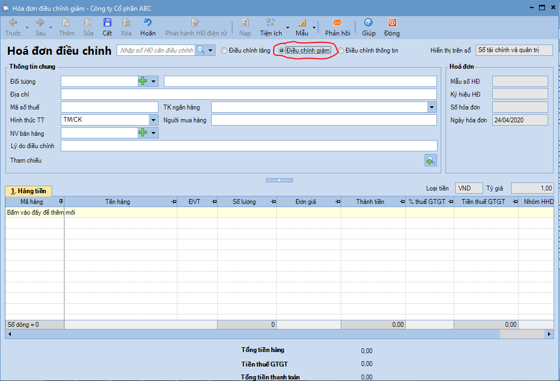
Task: Search invoice with magnifier icon
Action: pos(201,50)
